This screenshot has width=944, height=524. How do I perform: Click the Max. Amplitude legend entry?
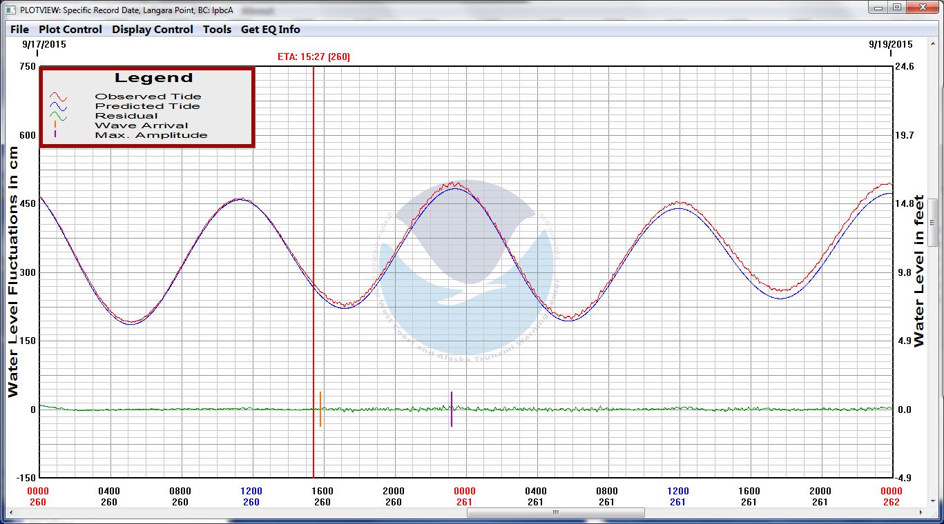151,135
